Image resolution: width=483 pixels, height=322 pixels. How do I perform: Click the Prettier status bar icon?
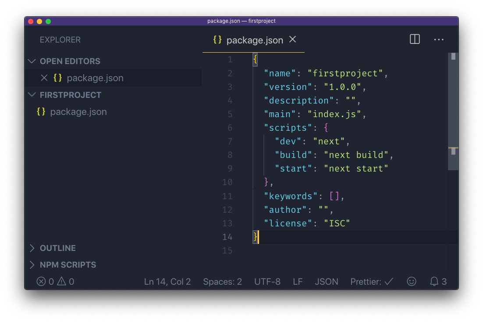(371, 281)
